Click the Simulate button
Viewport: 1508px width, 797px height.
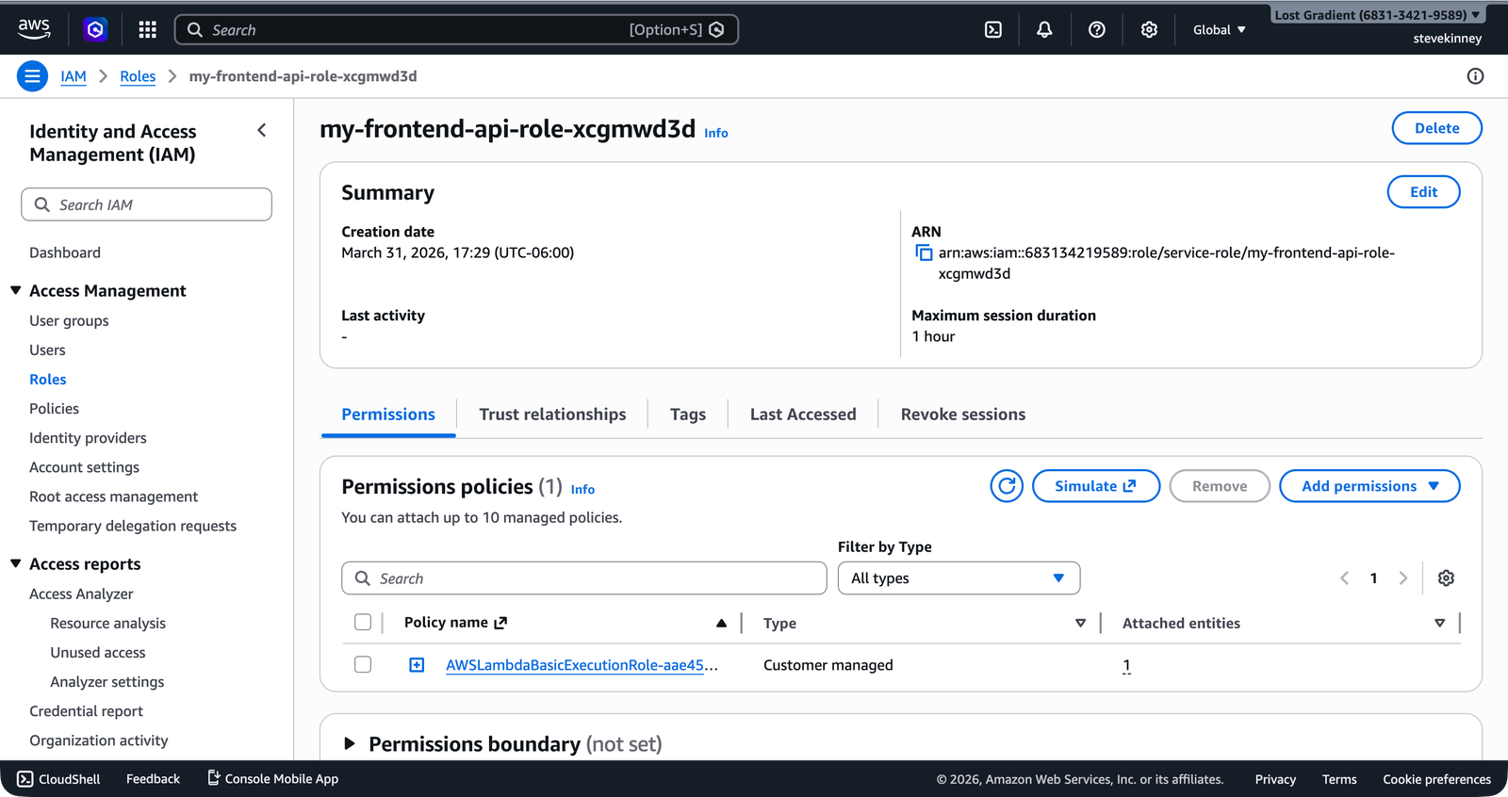click(x=1096, y=486)
